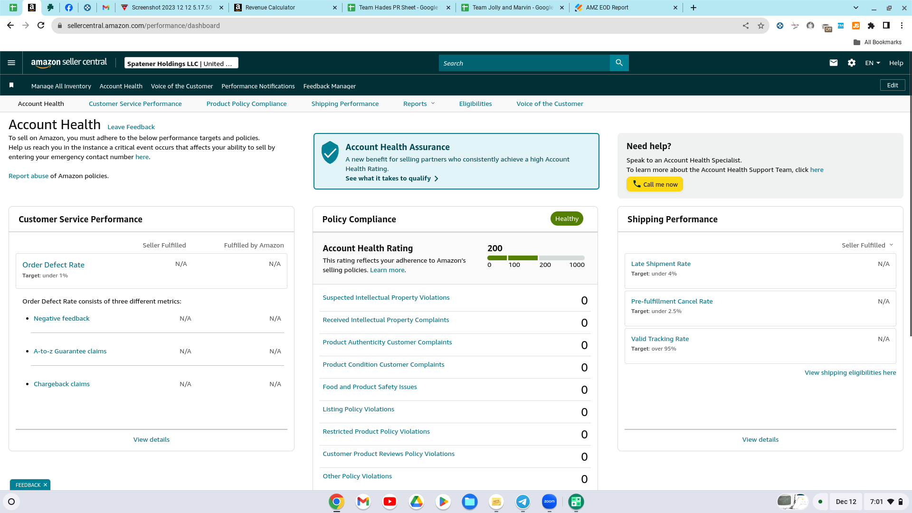The height and width of the screenshot is (513, 912).
Task: Select Performance Notifications in the top nav
Action: 258,86
